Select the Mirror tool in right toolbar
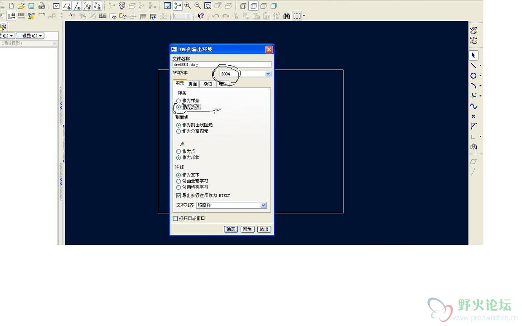522x326 pixels. [x=473, y=147]
